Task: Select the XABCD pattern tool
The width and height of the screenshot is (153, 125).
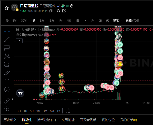Action: click(7, 56)
